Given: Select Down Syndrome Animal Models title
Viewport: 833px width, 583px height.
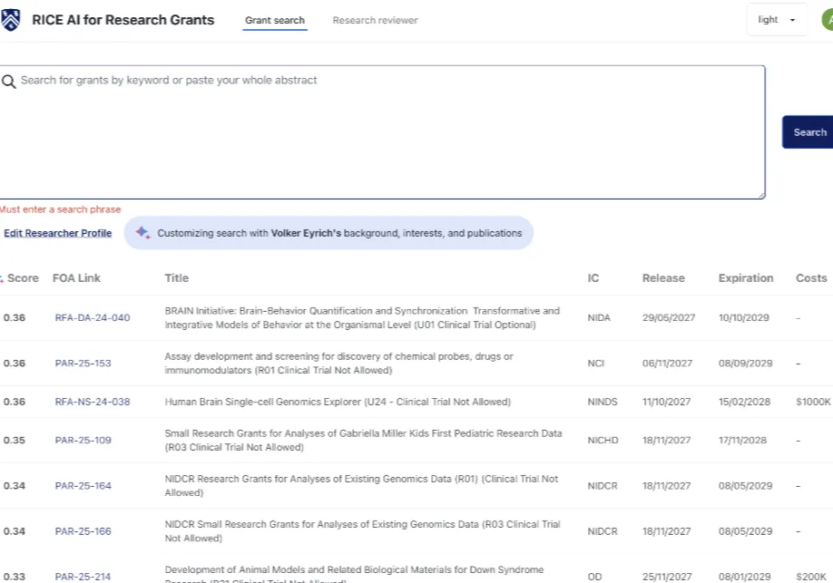Looking at the screenshot, I should [355, 576].
